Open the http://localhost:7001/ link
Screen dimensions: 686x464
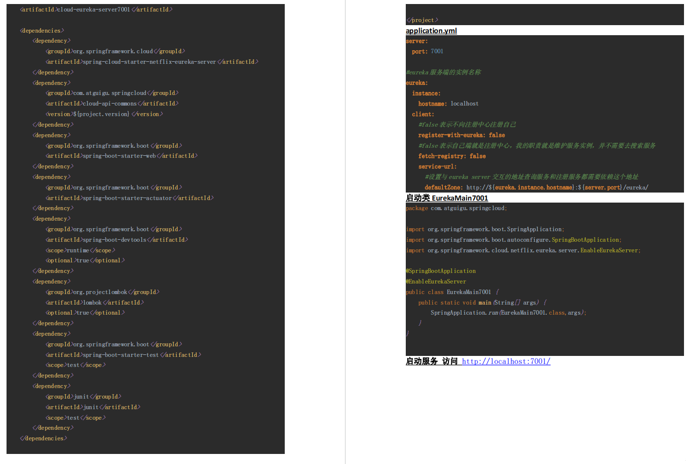point(506,361)
